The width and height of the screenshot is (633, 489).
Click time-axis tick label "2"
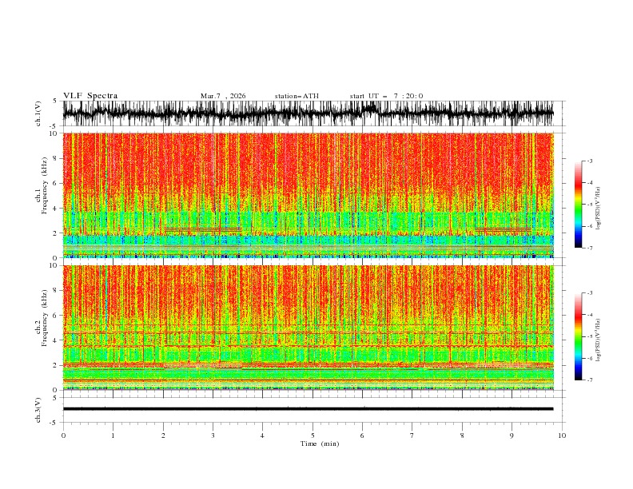pyautogui.click(x=163, y=435)
